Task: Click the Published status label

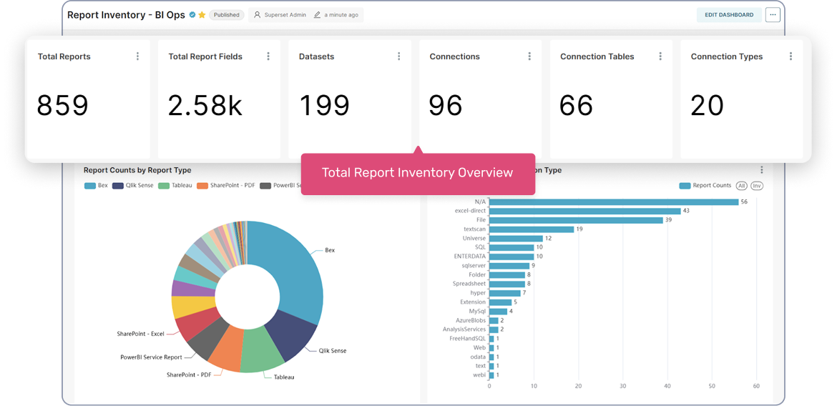Action: (x=227, y=15)
